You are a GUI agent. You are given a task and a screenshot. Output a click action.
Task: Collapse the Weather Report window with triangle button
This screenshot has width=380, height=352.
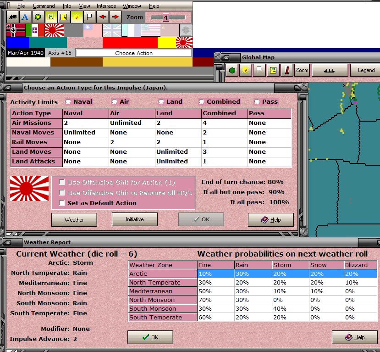[x=7, y=242]
